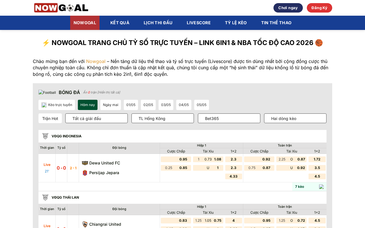
Task: Click the 0.85 first-half handicap odds
Action: (183, 168)
